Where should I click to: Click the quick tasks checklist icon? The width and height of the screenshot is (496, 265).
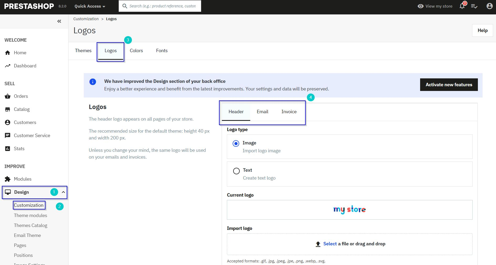(474, 6)
